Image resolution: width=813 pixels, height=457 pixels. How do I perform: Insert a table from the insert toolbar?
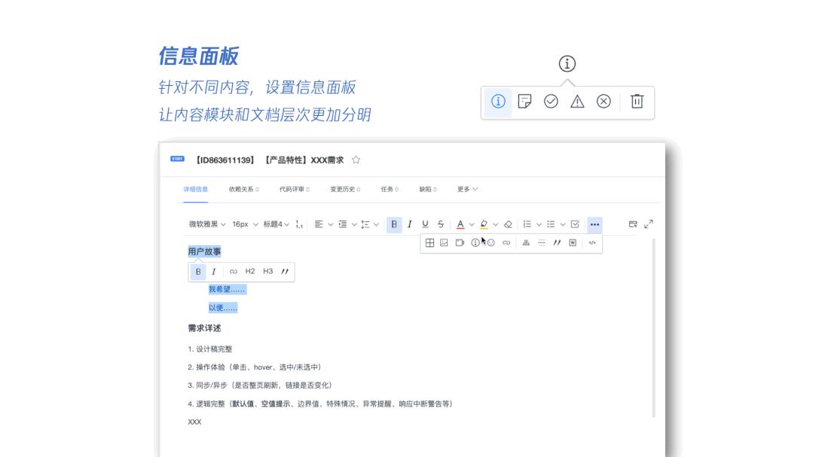[430, 243]
